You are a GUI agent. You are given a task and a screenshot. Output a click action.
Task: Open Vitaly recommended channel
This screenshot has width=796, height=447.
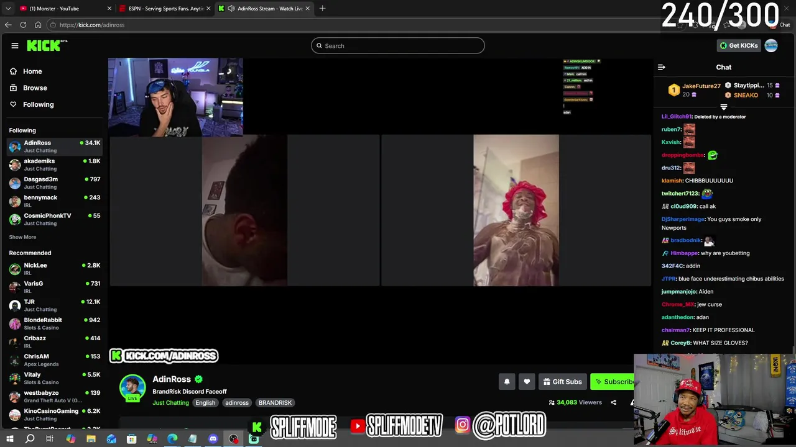pos(54,378)
